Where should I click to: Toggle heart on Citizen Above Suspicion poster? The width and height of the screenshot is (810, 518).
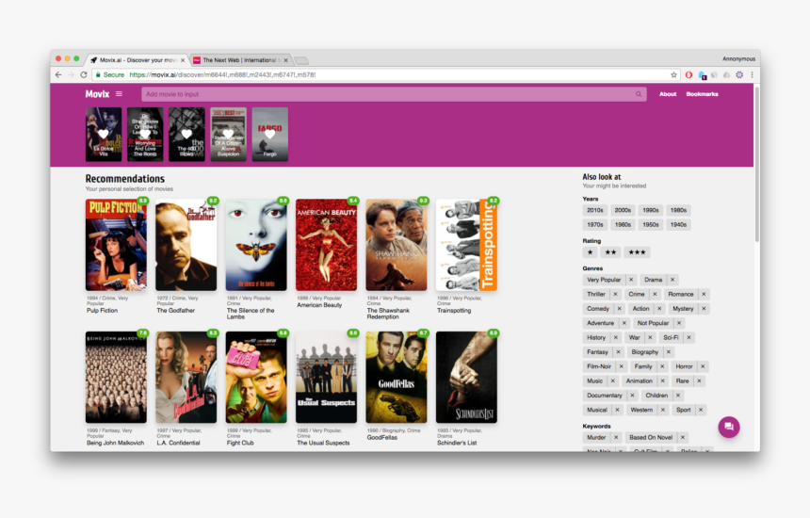click(x=228, y=135)
